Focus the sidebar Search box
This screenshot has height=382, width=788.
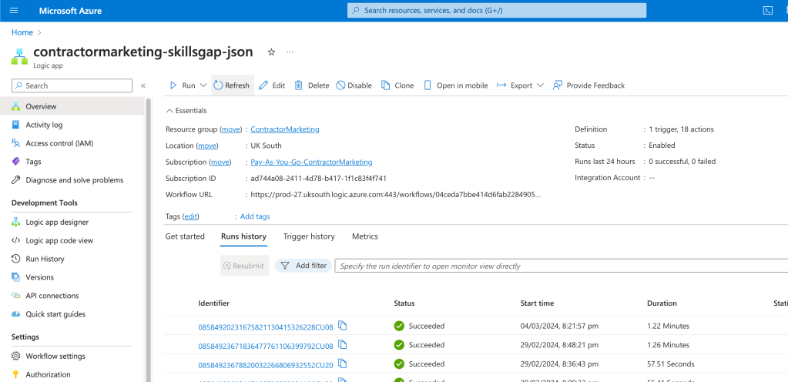(72, 85)
